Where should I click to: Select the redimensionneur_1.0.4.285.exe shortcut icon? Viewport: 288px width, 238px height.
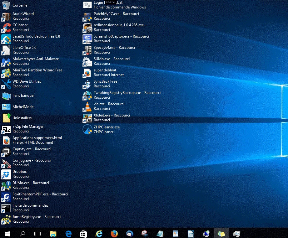coord(87,28)
